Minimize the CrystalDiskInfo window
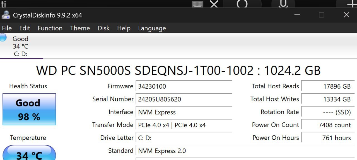The height and width of the screenshot is (160, 357). (x=297, y=15)
